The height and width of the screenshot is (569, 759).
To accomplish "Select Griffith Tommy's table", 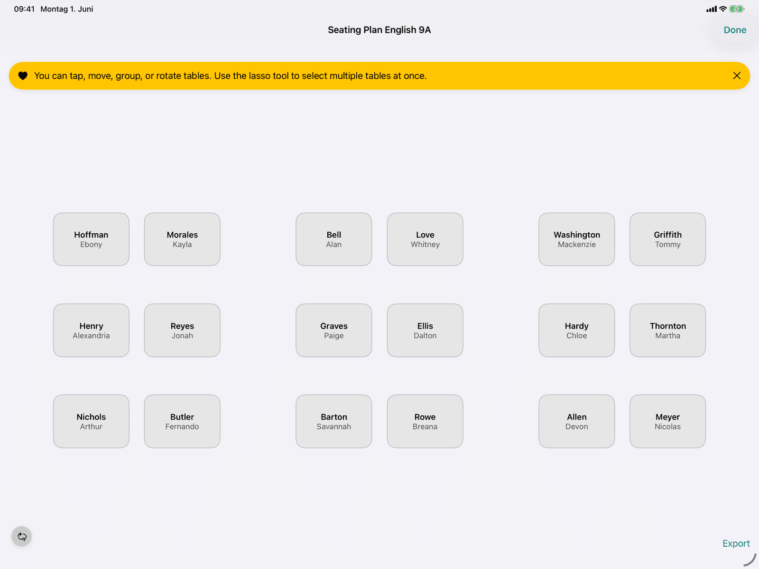I will pos(668,239).
